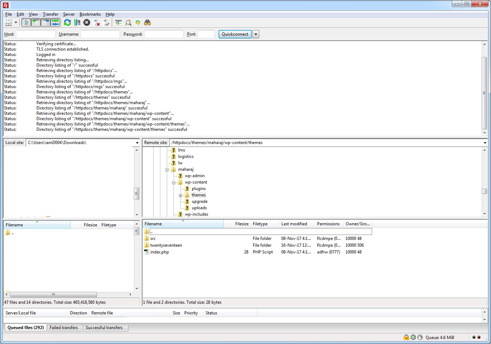Viewport: 491px width, 344px height.
Task: Click the refresh file listings icon
Action: [x=67, y=23]
